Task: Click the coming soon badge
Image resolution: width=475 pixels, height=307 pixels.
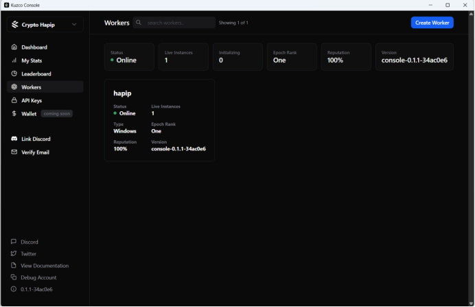Action: click(57, 113)
